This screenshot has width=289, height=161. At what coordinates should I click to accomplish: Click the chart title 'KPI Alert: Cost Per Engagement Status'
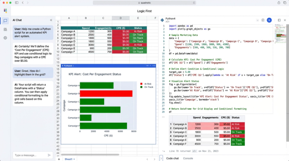[95, 74]
